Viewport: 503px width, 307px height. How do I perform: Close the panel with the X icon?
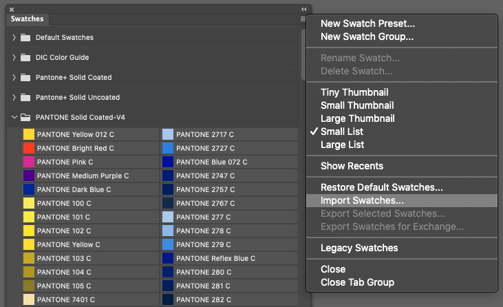click(x=12, y=9)
